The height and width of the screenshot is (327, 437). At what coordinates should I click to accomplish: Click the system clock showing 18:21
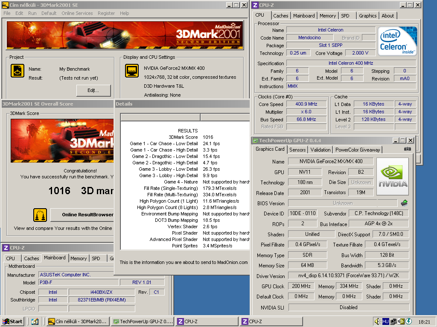click(424, 322)
